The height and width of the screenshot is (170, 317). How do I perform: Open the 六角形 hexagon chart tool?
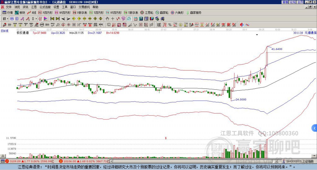[x=177, y=12]
